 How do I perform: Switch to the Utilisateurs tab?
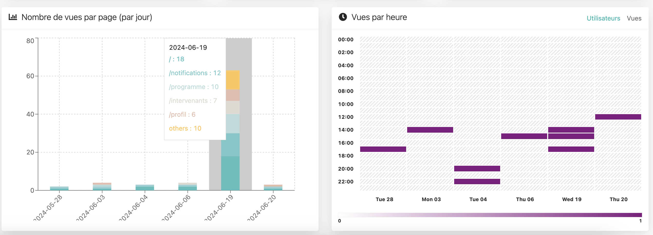coord(603,18)
